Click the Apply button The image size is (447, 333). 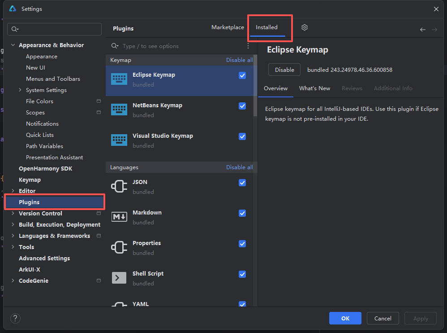click(x=421, y=318)
